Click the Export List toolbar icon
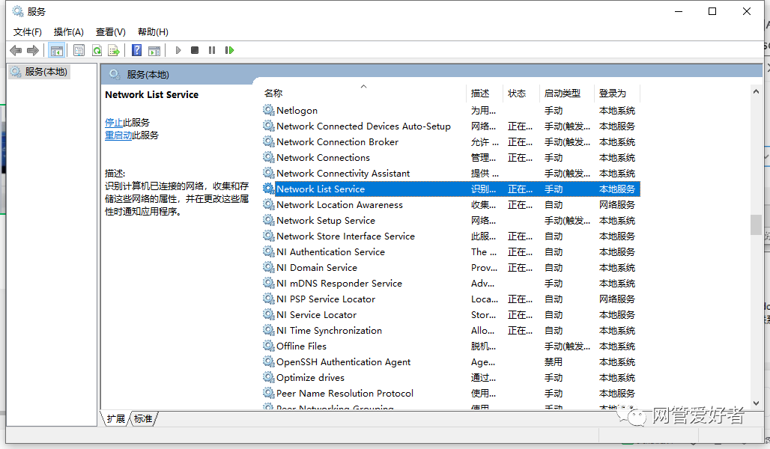 pyautogui.click(x=114, y=50)
